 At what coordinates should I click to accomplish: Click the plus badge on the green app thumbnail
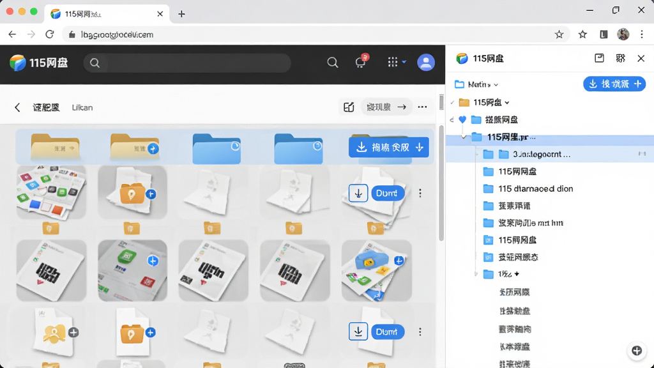153,261
